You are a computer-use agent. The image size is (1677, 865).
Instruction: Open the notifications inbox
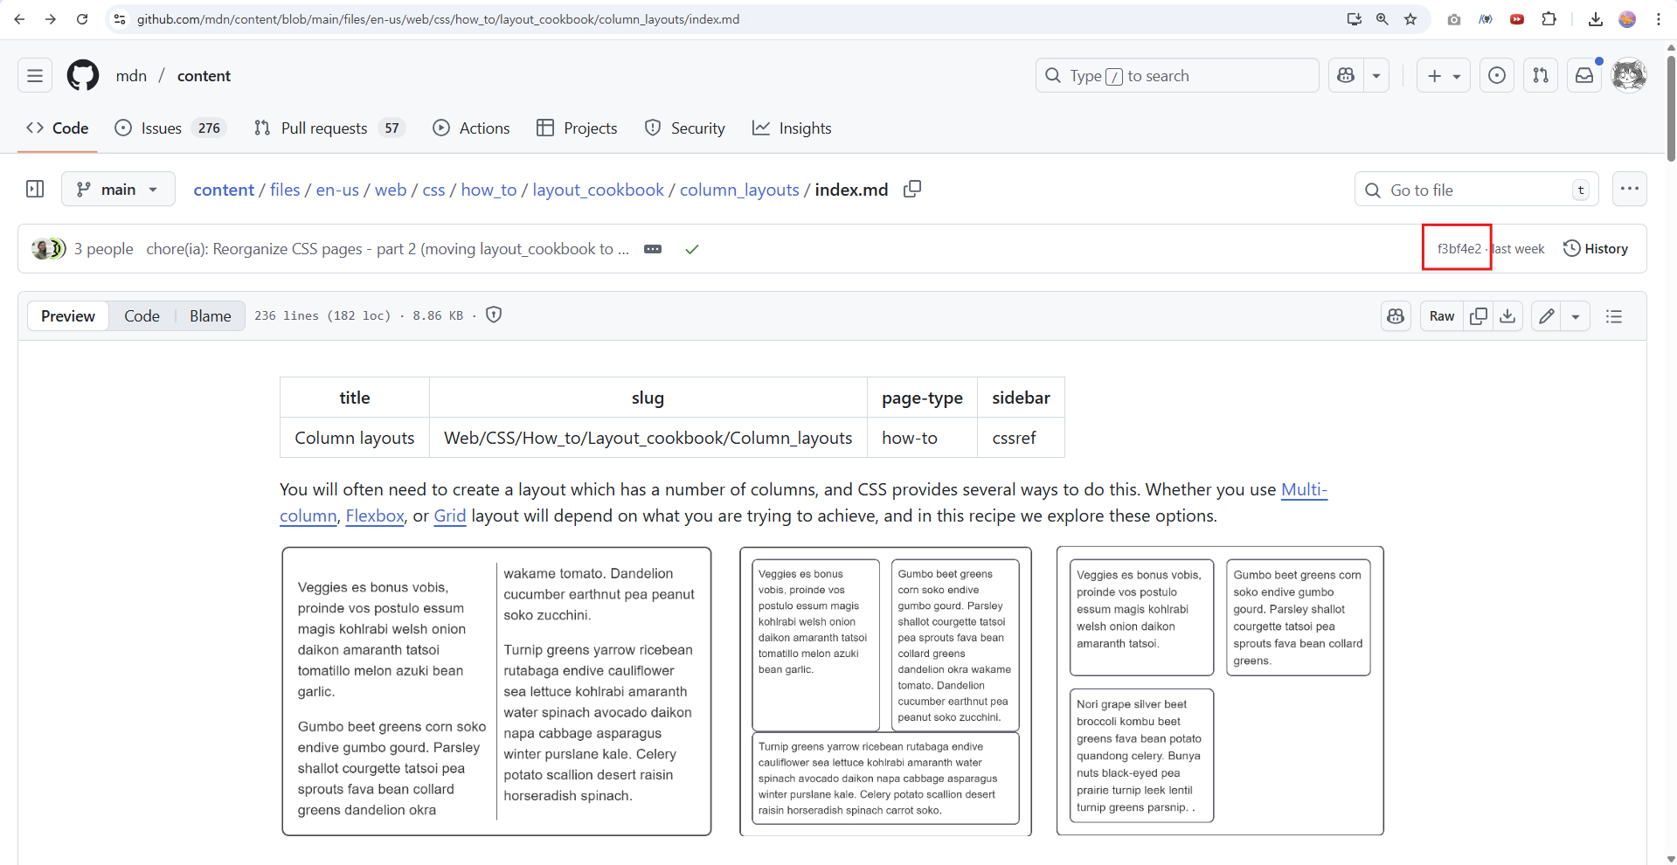pos(1584,76)
